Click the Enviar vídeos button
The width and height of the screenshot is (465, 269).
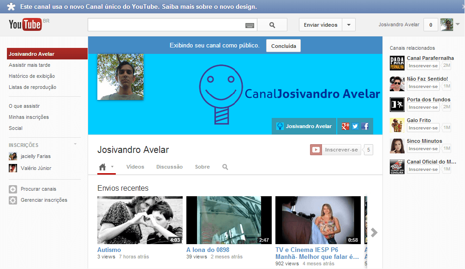[x=321, y=25]
